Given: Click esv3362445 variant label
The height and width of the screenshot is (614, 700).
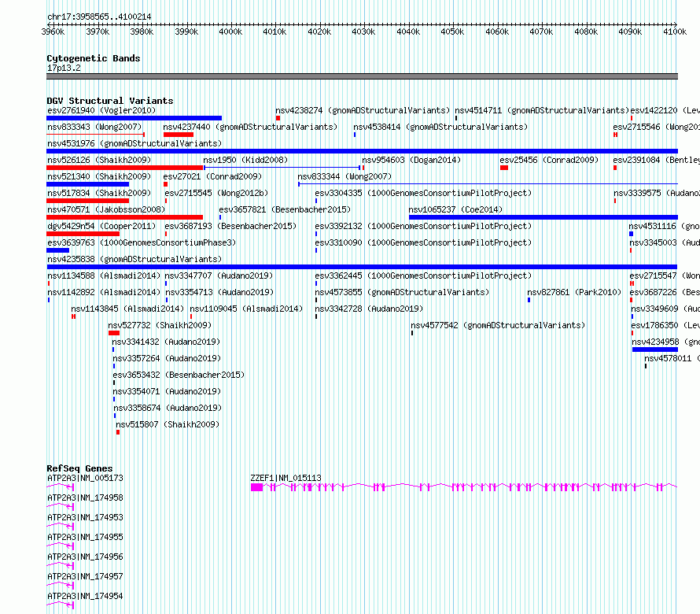Looking at the screenshot, I should click(423, 276).
